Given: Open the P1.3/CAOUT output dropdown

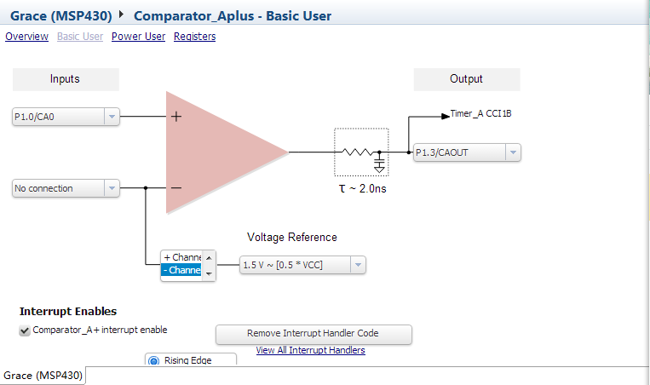Looking at the screenshot, I should (x=512, y=152).
